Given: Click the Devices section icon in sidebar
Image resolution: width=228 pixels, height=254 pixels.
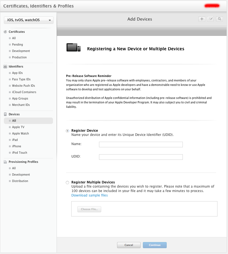Looking at the screenshot, I should point(5,114).
